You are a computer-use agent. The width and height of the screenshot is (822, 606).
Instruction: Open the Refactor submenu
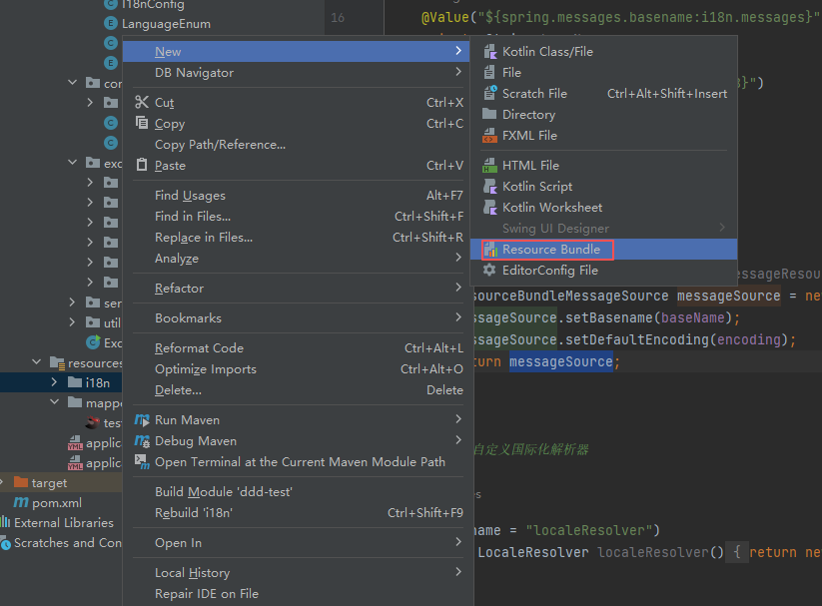pyautogui.click(x=299, y=289)
